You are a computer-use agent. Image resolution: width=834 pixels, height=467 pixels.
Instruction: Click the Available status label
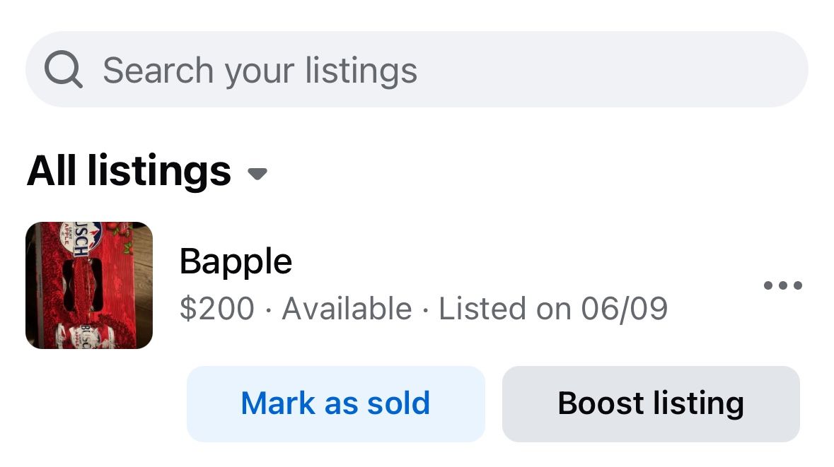347,309
